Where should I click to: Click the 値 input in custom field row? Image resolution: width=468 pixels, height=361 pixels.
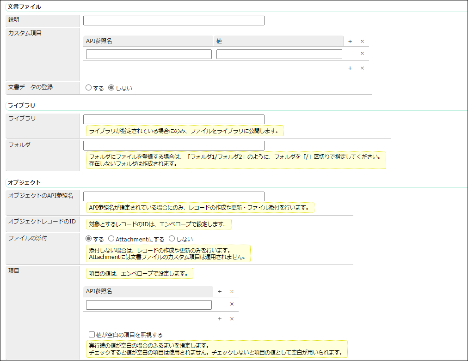pos(279,54)
